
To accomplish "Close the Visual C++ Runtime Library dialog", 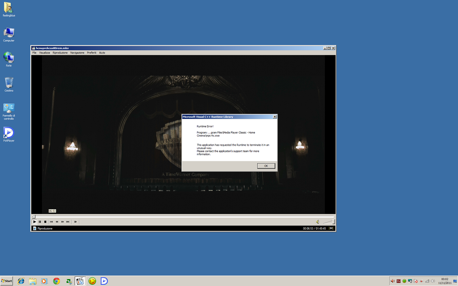I will 274,117.
